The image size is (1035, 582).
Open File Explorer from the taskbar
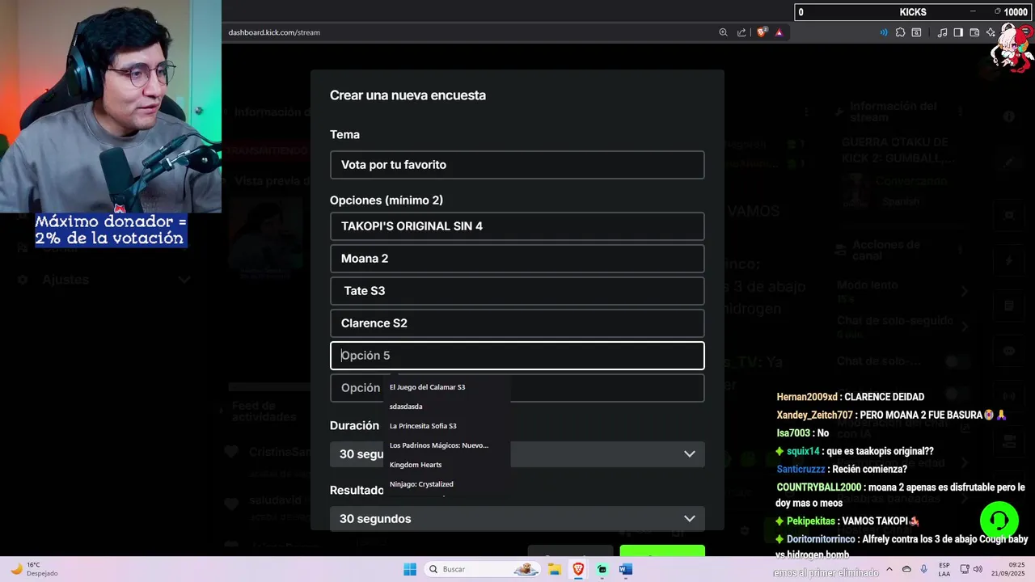(555, 569)
